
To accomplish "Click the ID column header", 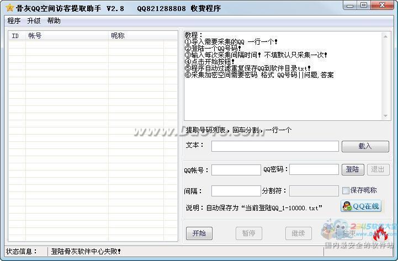I will (x=17, y=36).
